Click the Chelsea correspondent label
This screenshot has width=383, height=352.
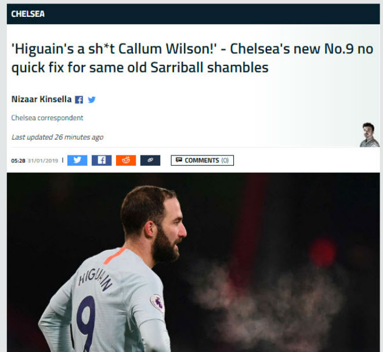click(47, 118)
